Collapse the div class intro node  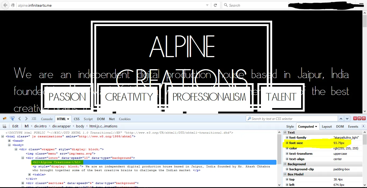click(x=23, y=158)
